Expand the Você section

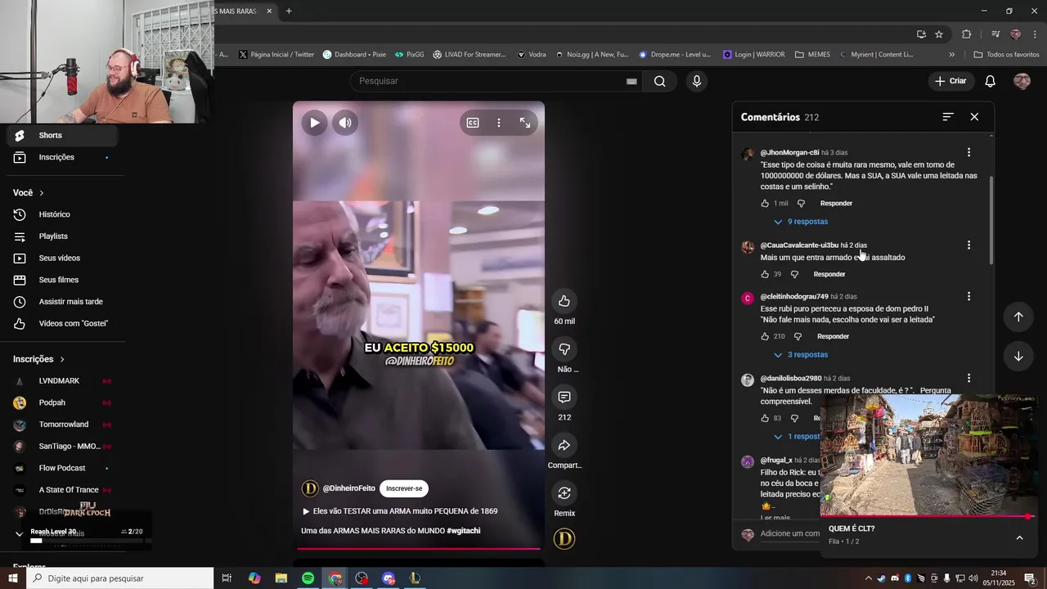coord(29,193)
